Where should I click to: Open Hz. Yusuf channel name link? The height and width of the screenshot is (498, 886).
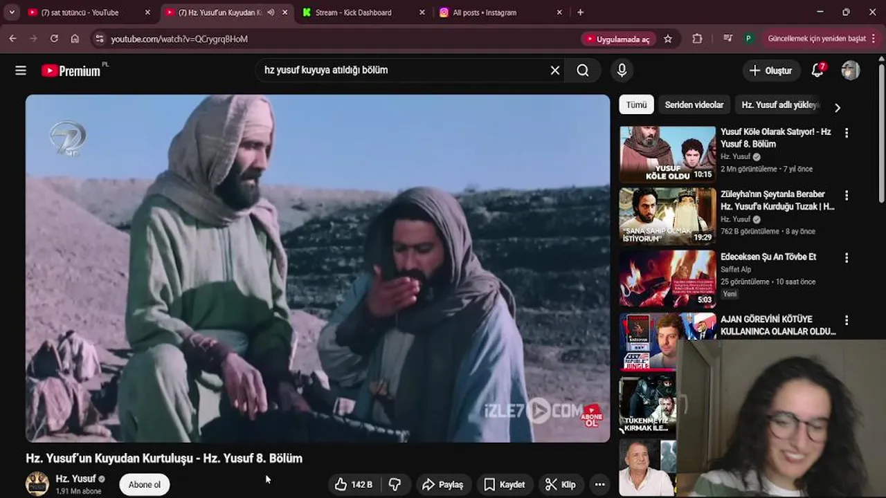tap(75, 479)
